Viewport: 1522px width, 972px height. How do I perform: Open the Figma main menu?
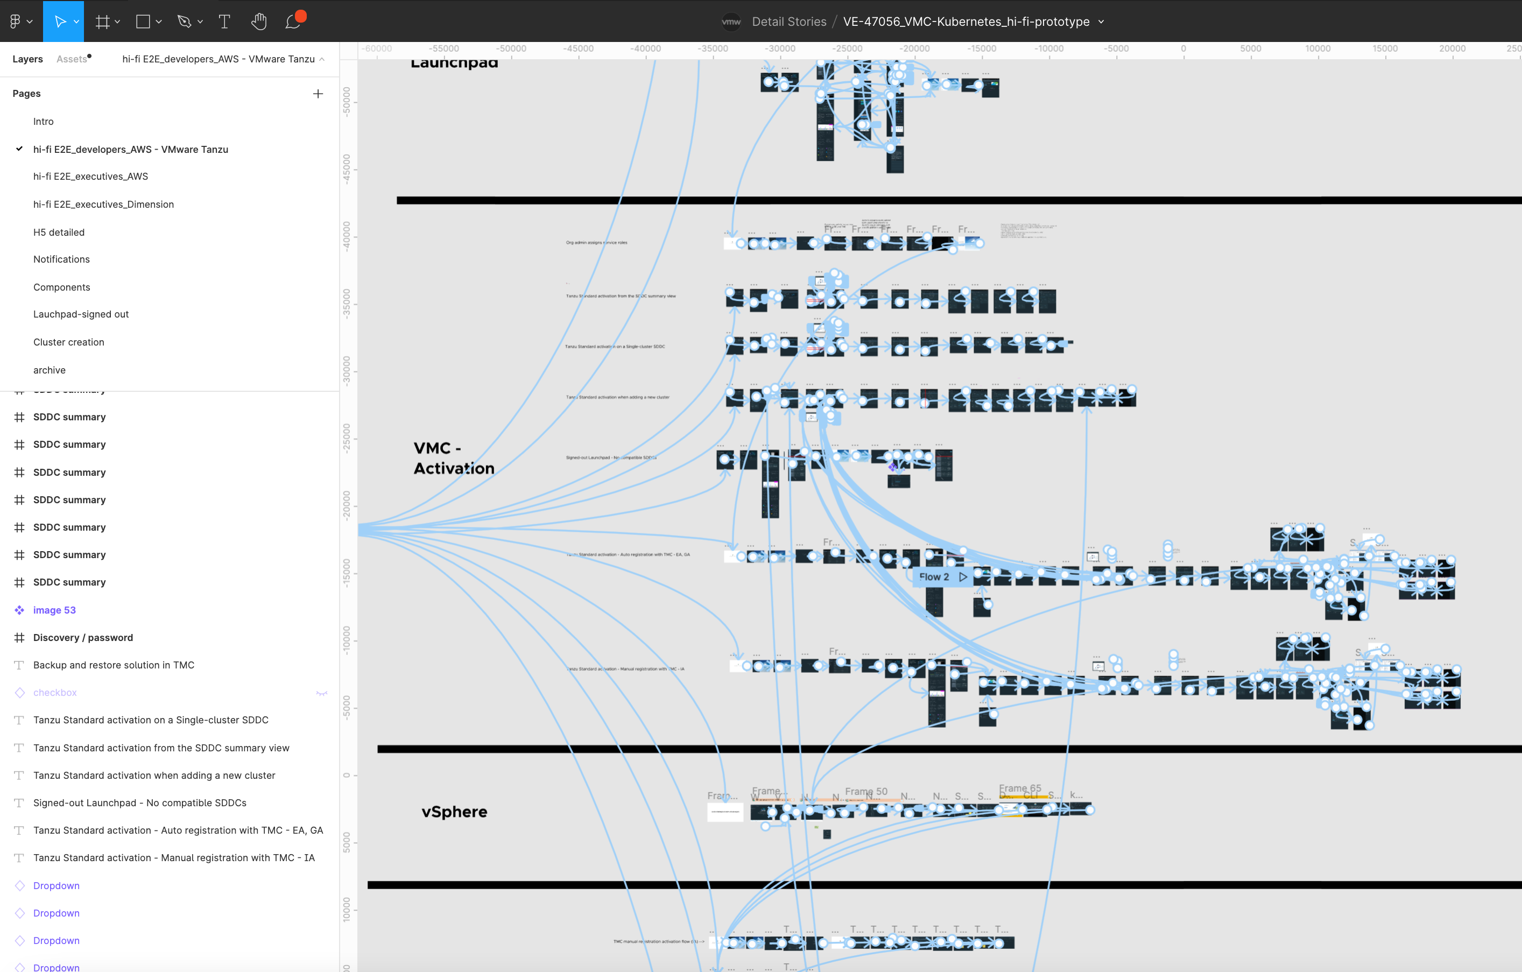(16, 21)
